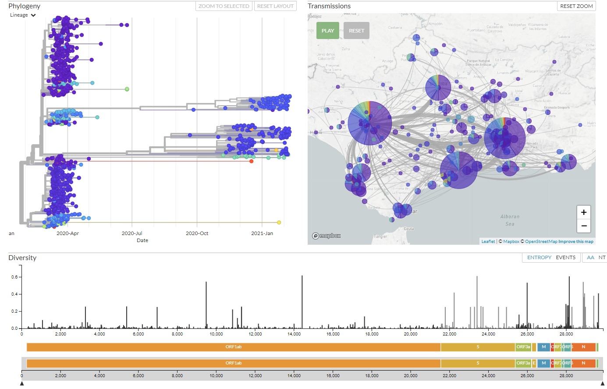Image resolution: width=607 pixels, height=389 pixels.
Task: Switch diversity panel to Events
Action: (x=565, y=257)
